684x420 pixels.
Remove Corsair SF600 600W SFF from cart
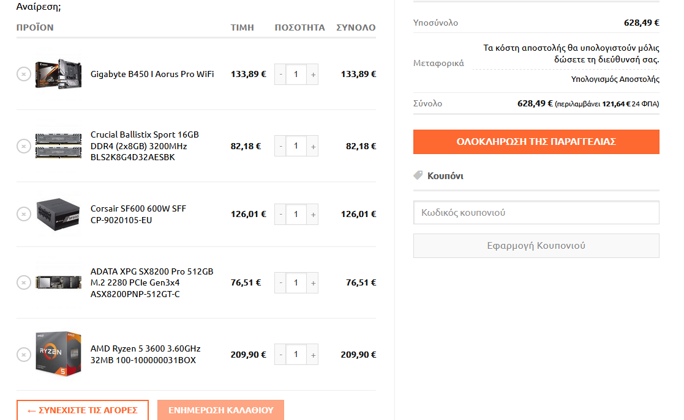tap(23, 214)
